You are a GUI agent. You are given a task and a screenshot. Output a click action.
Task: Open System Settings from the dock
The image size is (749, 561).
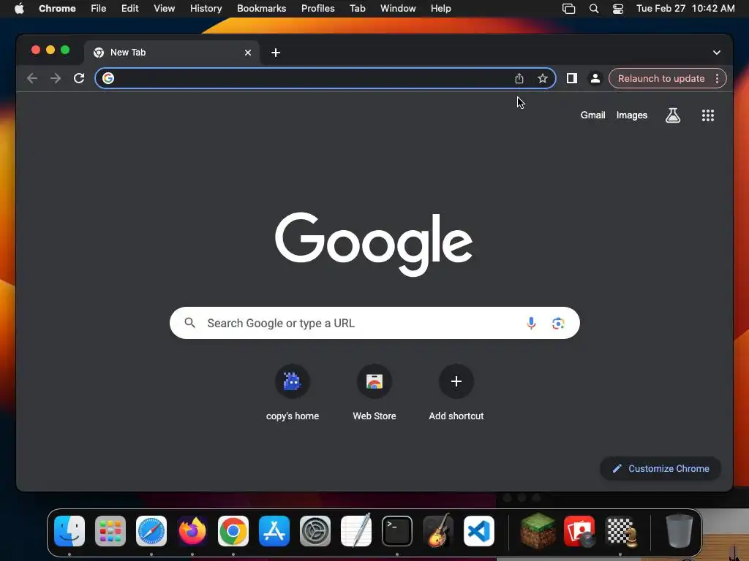[315, 531]
